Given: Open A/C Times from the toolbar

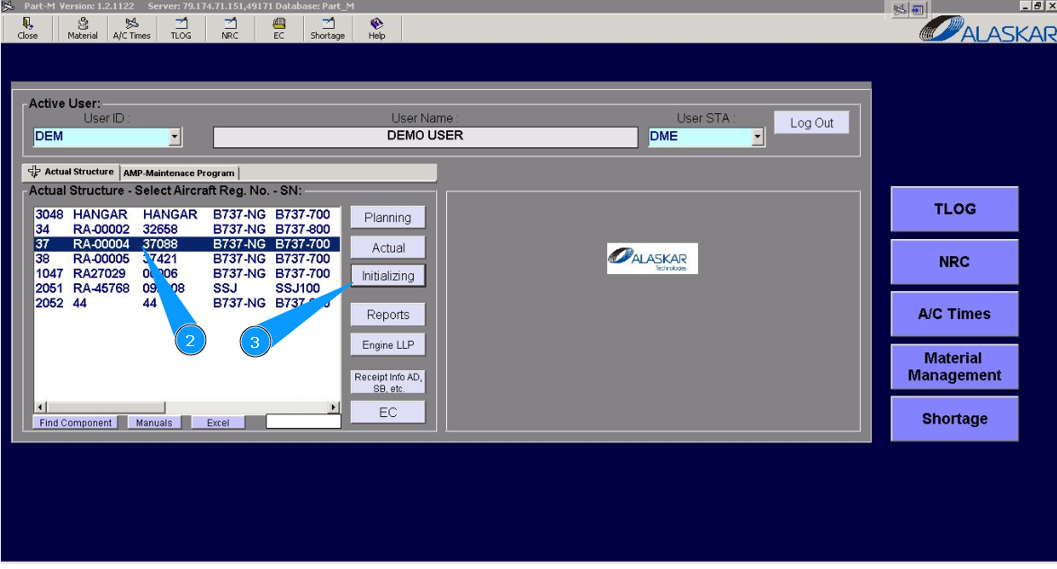Looking at the screenshot, I should pyautogui.click(x=131, y=28).
